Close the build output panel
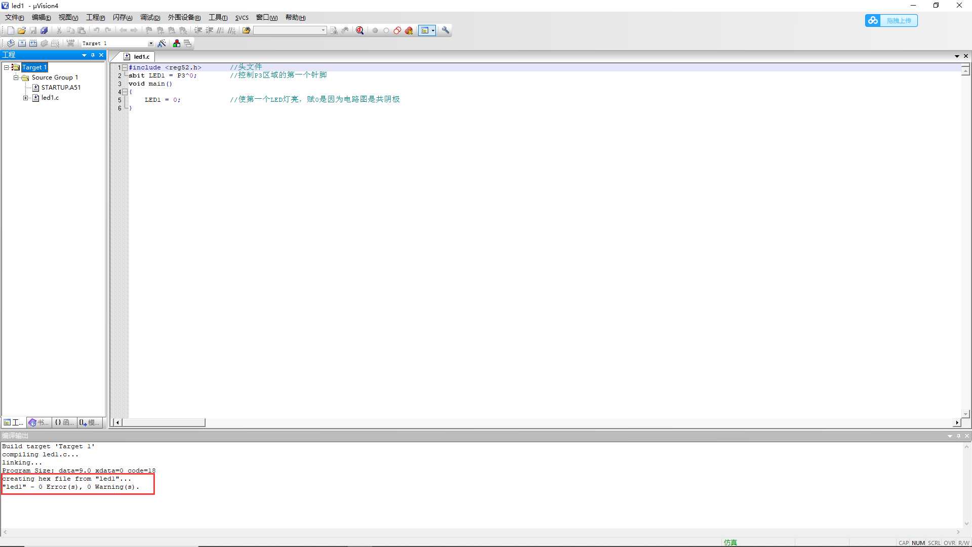 point(966,436)
